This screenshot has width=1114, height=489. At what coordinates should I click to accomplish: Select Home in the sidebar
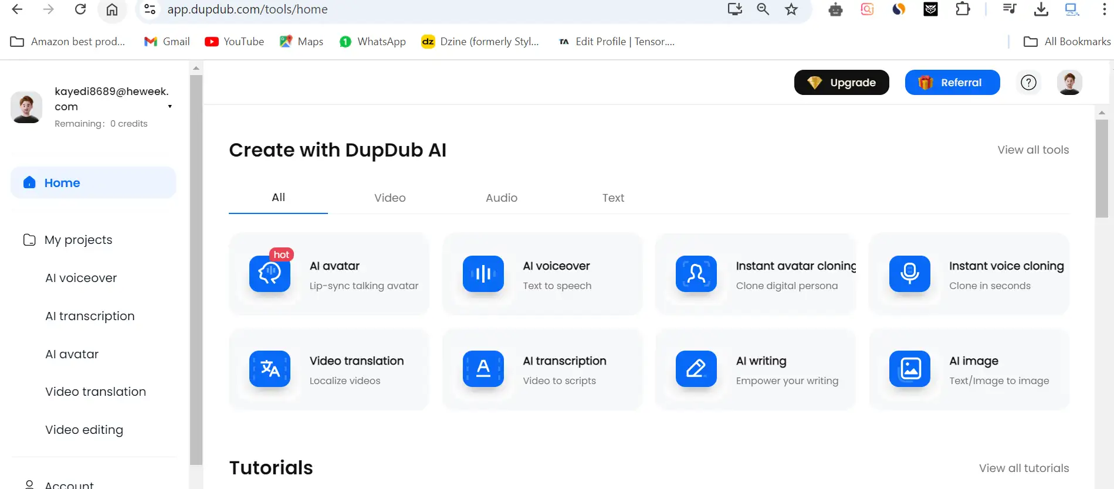click(x=93, y=183)
